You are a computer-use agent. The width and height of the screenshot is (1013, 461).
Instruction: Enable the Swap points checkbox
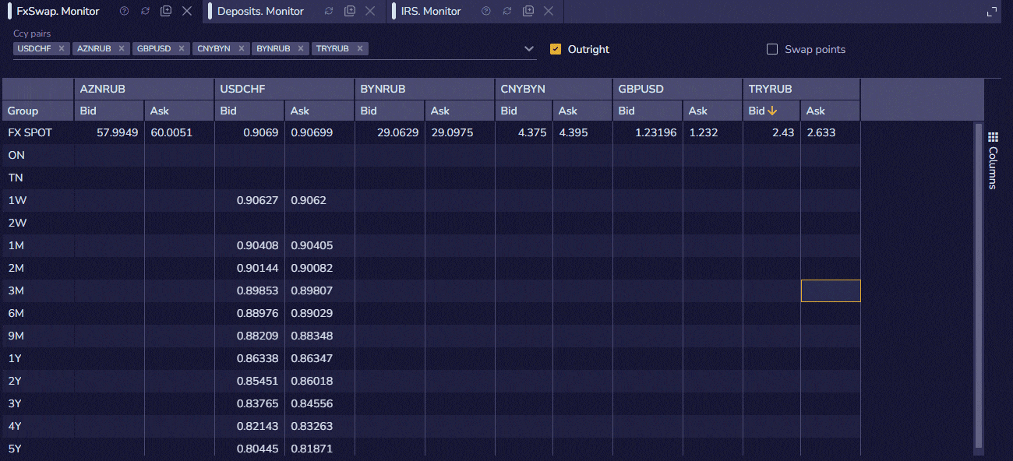coord(772,49)
